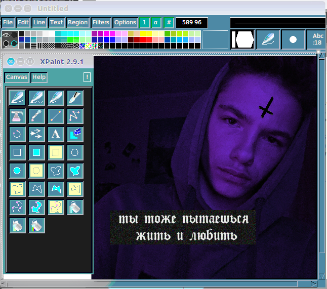Open the Canvas menu in toolbox
The width and height of the screenshot is (327, 289).
click(17, 77)
